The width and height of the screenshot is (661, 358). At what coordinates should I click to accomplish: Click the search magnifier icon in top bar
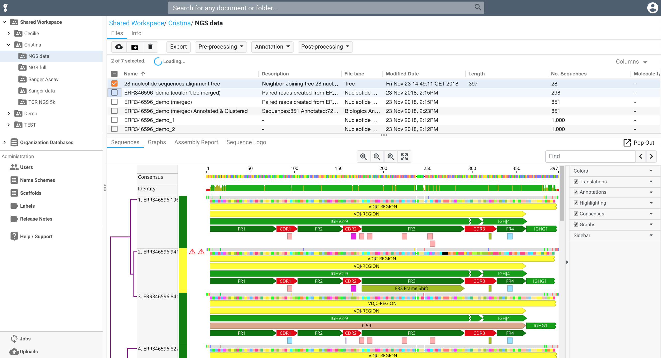point(478,7)
